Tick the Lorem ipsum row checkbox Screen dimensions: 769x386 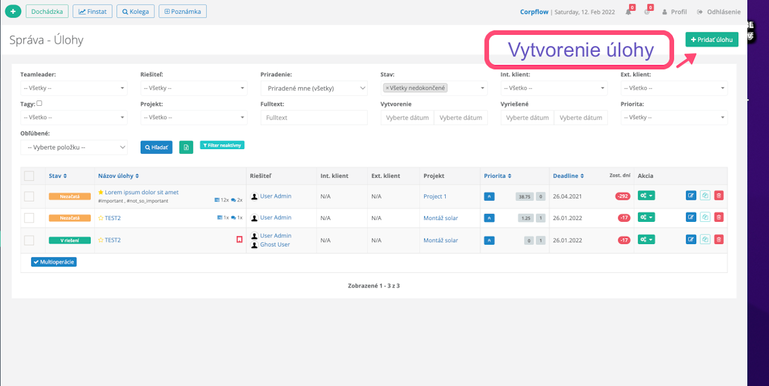pos(29,196)
